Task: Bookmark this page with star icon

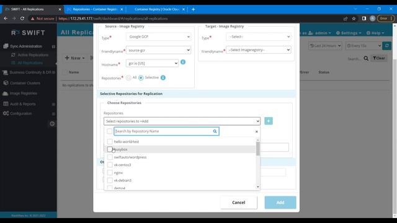Action: pos(354,19)
